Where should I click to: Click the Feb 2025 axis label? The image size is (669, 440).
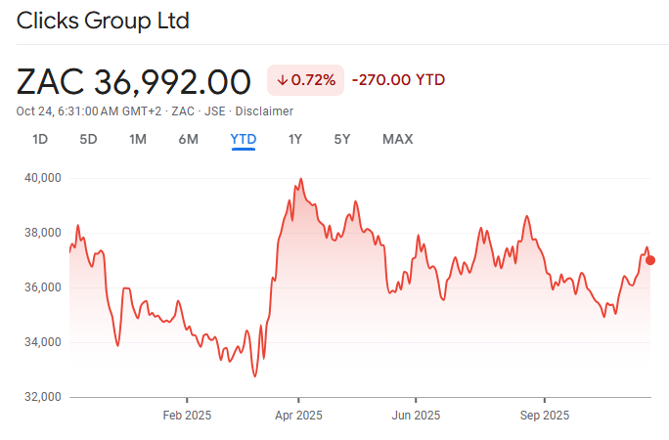(187, 416)
